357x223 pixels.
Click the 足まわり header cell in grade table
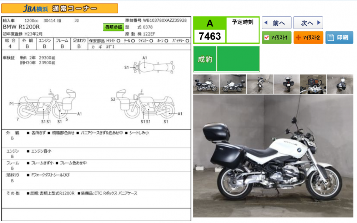(79, 41)
